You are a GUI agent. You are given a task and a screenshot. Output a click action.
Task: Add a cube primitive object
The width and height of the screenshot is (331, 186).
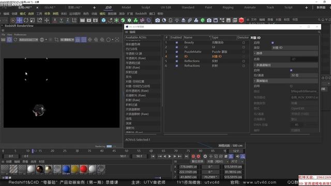click(103, 20)
